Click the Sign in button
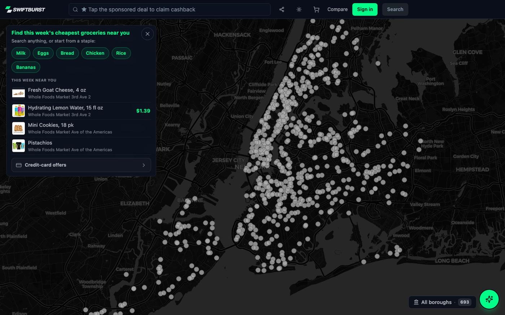Image resolution: width=505 pixels, height=315 pixels. pyautogui.click(x=365, y=9)
